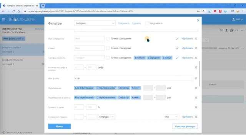Close the Фильтры dialog with the X
This screenshot has width=246, height=138.
point(198,20)
